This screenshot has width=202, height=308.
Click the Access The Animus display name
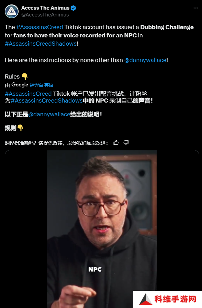[45, 8]
